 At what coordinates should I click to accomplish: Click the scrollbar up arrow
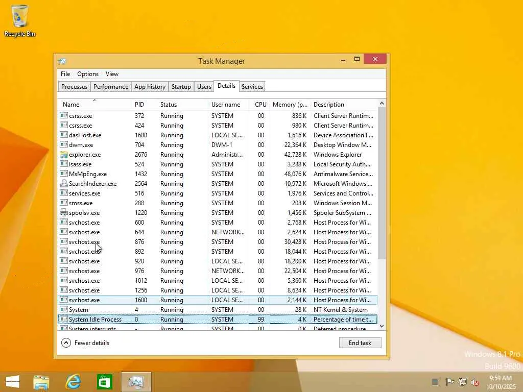tap(382, 104)
